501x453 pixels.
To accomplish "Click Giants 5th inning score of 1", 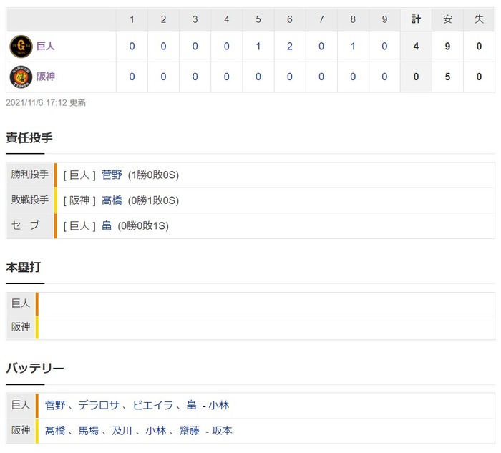I will [x=258, y=47].
